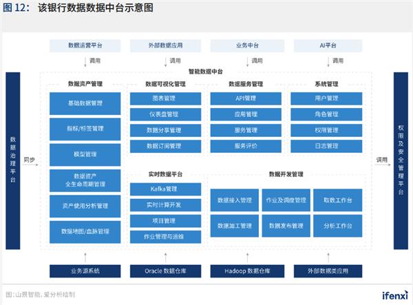
Task: Click the 外部数据应用 box
Action: (165, 45)
